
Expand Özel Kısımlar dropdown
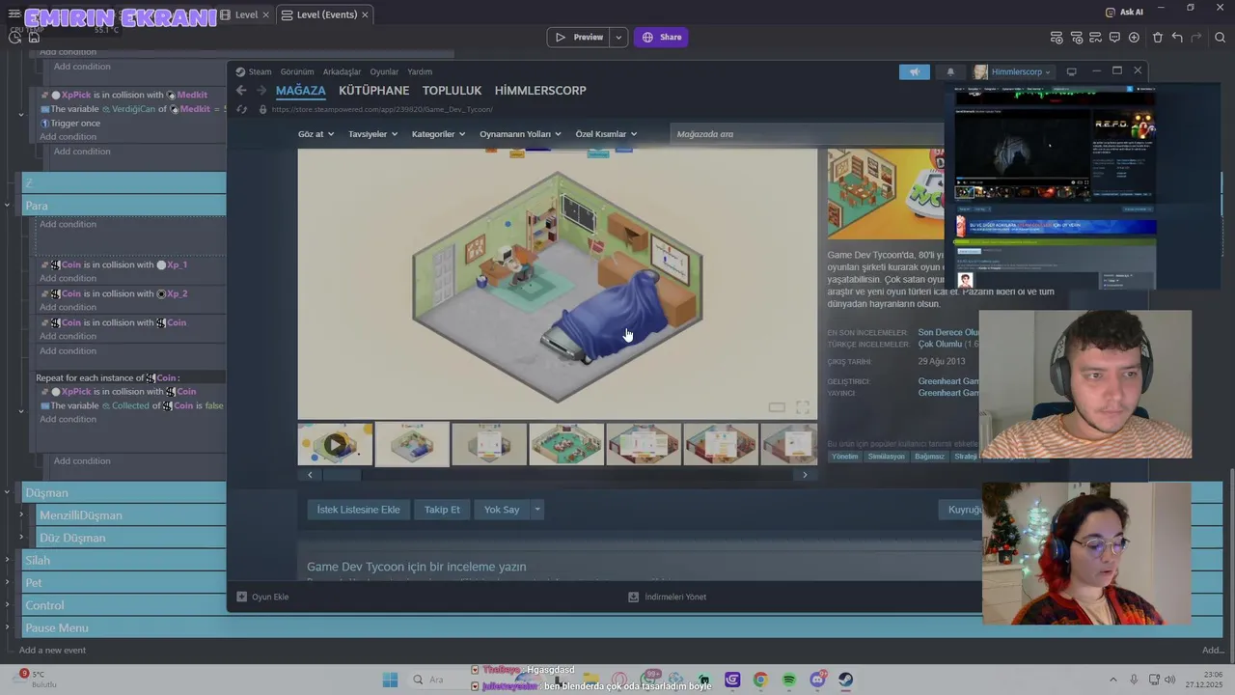click(606, 134)
